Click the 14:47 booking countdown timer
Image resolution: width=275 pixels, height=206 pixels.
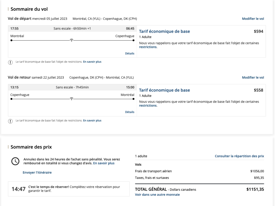(19, 189)
